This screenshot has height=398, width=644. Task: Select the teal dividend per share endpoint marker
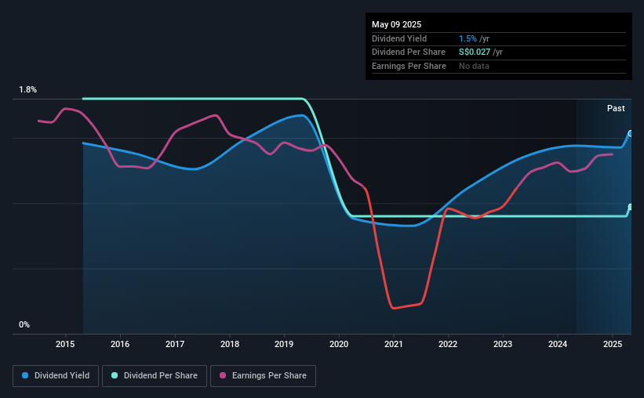coord(631,207)
